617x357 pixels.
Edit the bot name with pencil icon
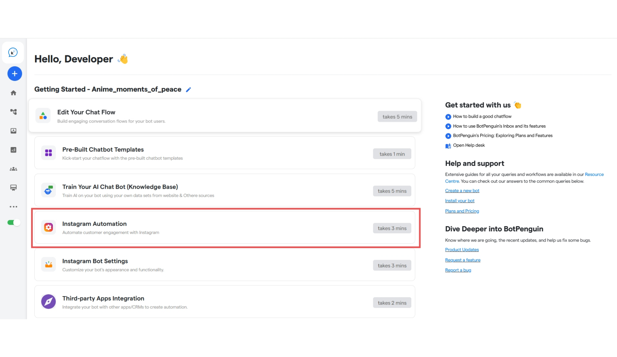click(x=188, y=90)
